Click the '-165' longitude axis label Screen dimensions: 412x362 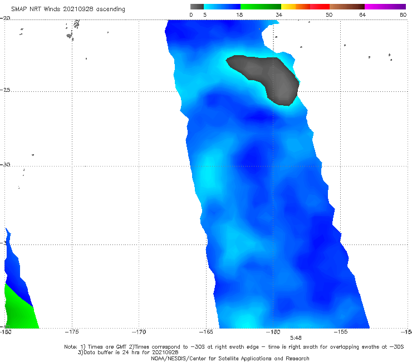pos(206,332)
